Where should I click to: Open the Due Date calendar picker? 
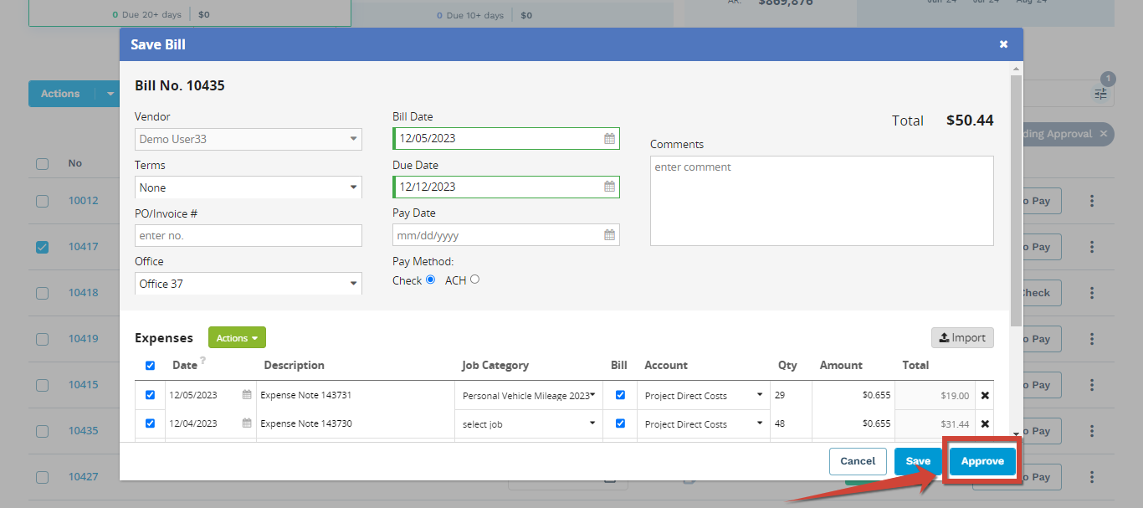(609, 187)
